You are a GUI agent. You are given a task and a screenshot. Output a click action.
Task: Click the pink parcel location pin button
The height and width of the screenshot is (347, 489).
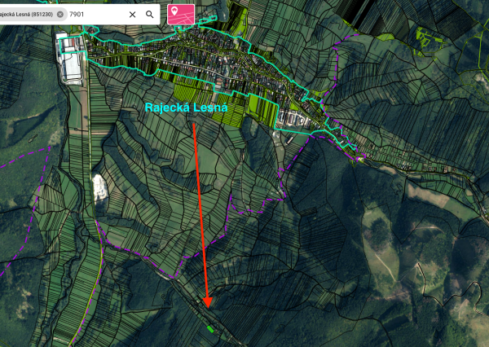(x=181, y=13)
